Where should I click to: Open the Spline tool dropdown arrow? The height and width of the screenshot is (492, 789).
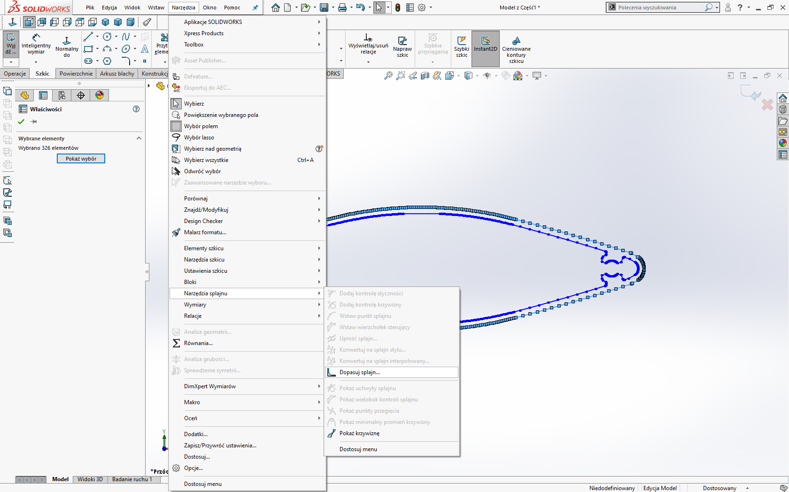coord(135,36)
